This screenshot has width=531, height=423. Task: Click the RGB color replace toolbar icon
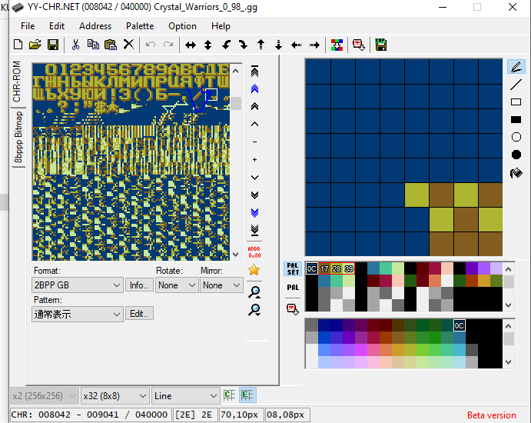pyautogui.click(x=337, y=45)
